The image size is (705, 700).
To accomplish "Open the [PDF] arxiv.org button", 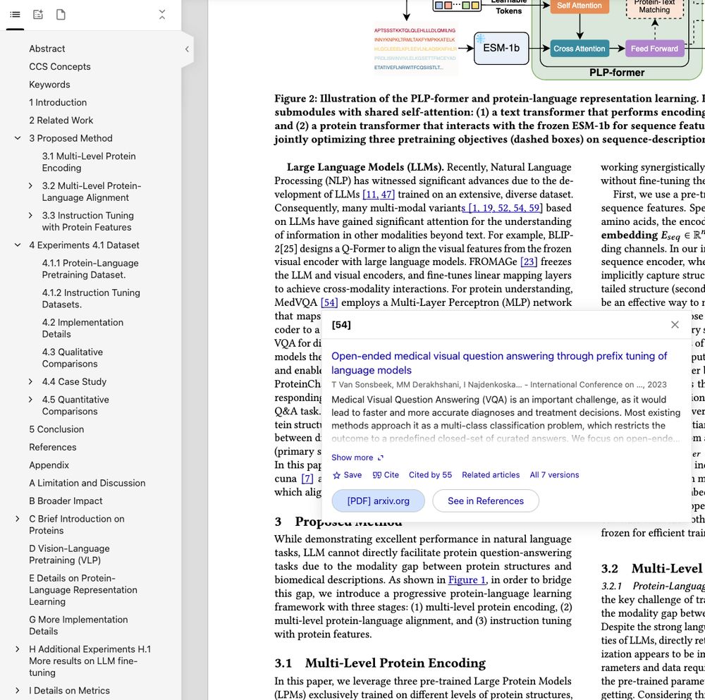I will click(x=378, y=501).
